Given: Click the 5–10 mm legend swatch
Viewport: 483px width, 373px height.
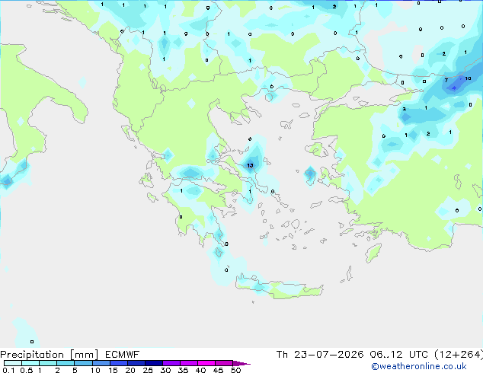Looking at the screenshot, I should [83, 363].
